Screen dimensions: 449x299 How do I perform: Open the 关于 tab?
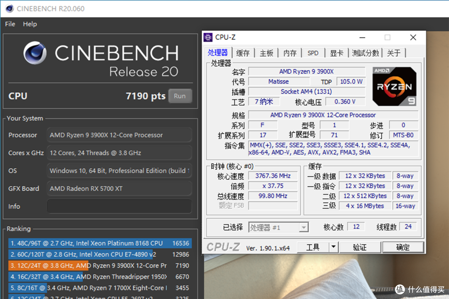pyautogui.click(x=394, y=53)
